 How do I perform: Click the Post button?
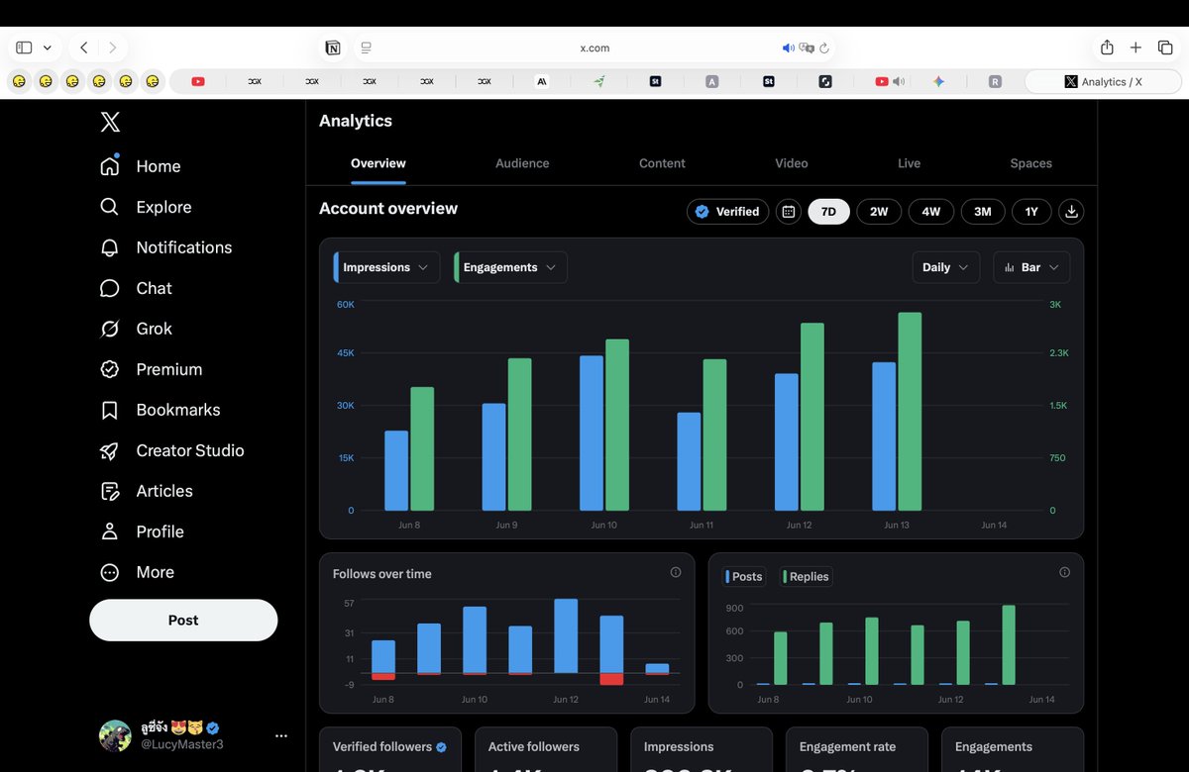tap(183, 620)
